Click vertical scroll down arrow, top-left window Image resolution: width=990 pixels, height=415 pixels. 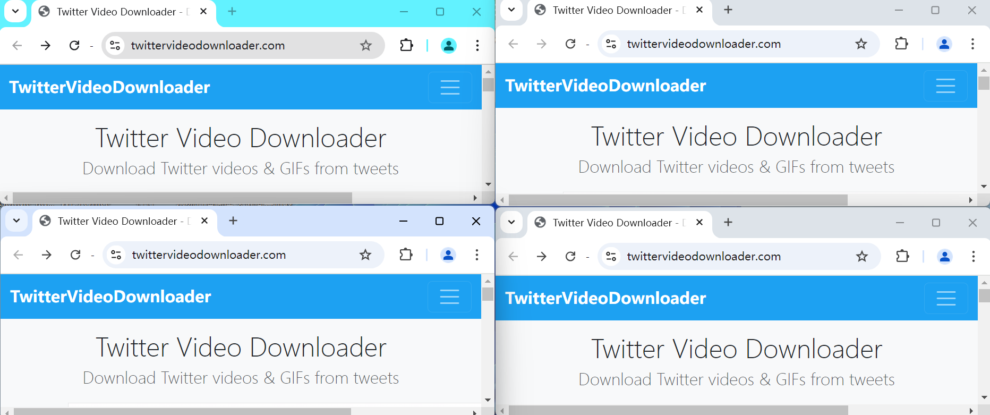488,184
